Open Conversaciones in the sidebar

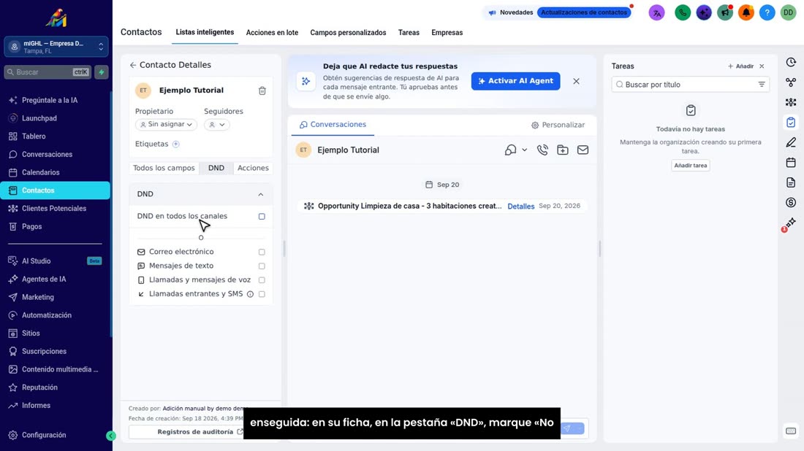[48, 155]
